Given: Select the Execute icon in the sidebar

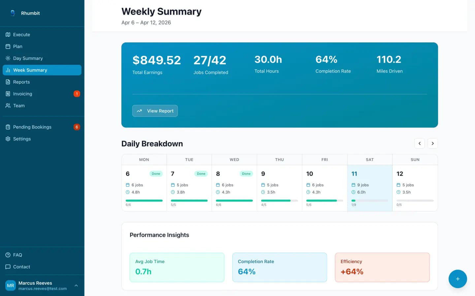Looking at the screenshot, I should (8, 35).
